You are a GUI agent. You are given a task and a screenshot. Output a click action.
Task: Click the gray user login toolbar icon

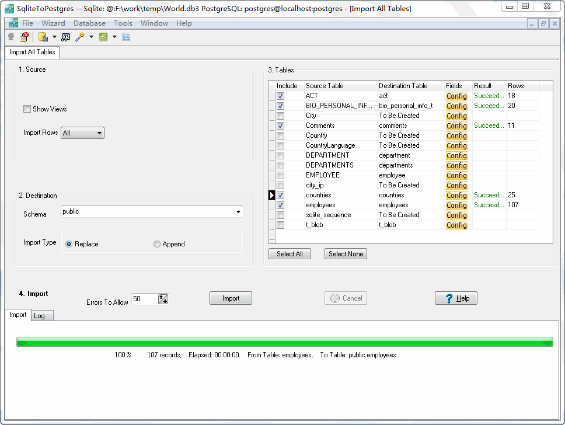11,37
